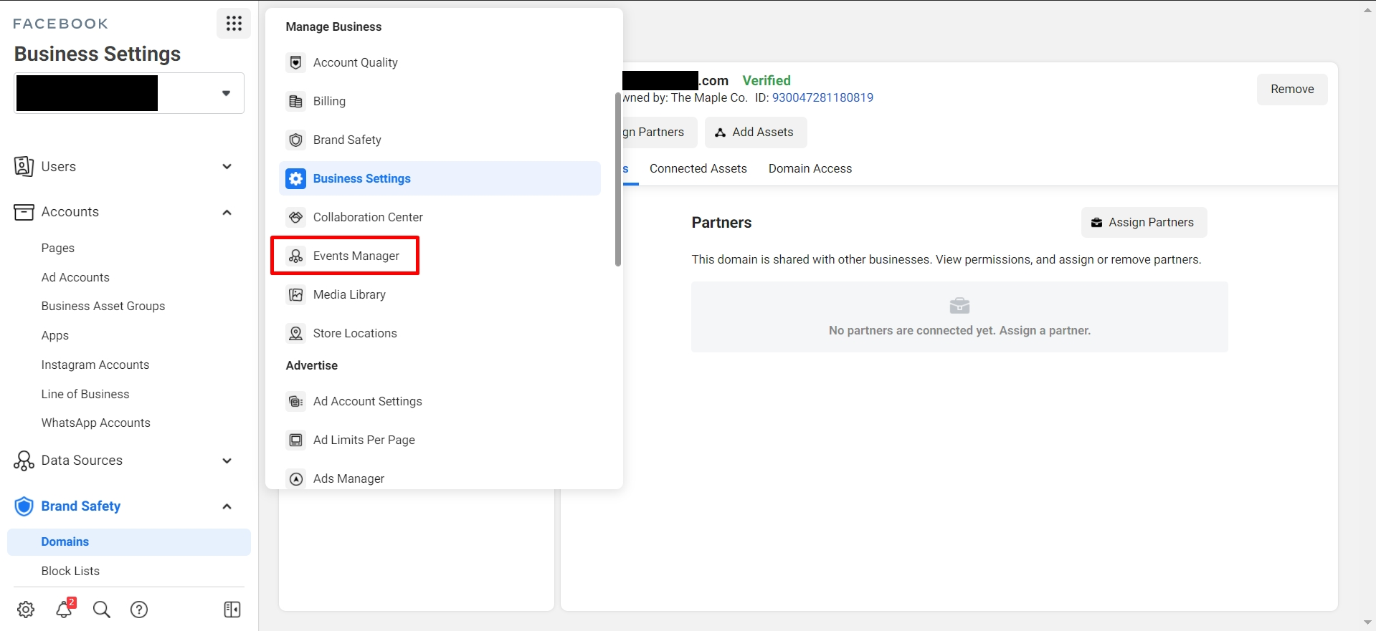Select Domains in sidebar

tap(129, 542)
